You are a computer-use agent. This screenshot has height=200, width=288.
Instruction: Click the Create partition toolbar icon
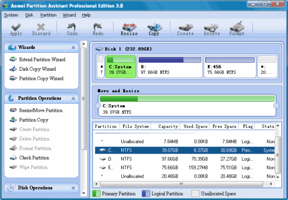(x=186, y=27)
